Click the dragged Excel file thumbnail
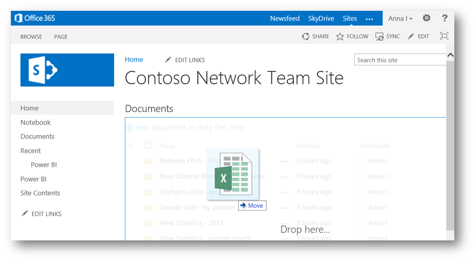 coord(233,174)
